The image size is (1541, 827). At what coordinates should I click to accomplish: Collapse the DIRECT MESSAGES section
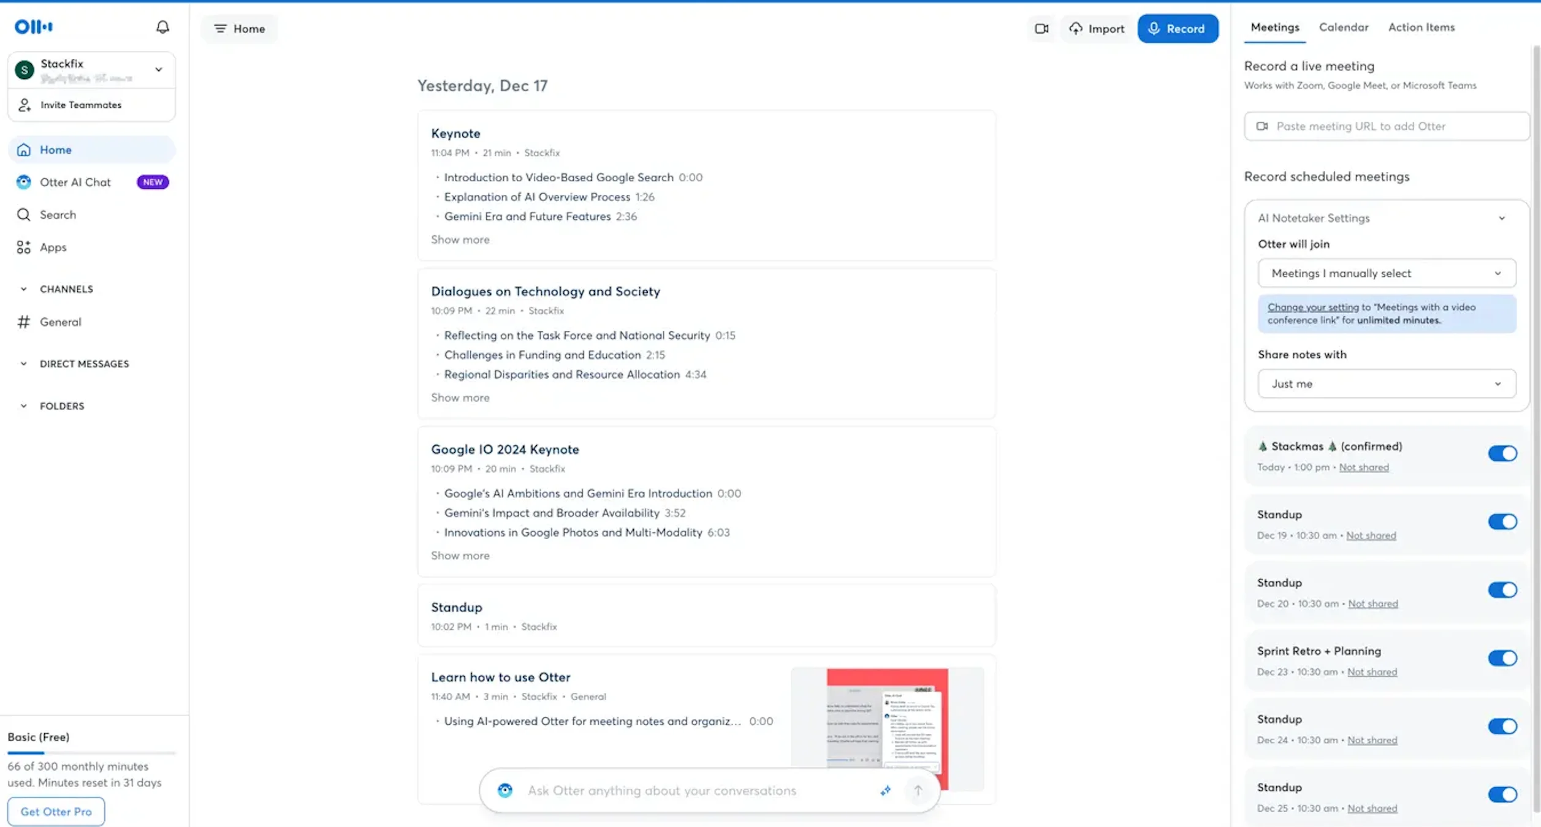click(x=24, y=364)
